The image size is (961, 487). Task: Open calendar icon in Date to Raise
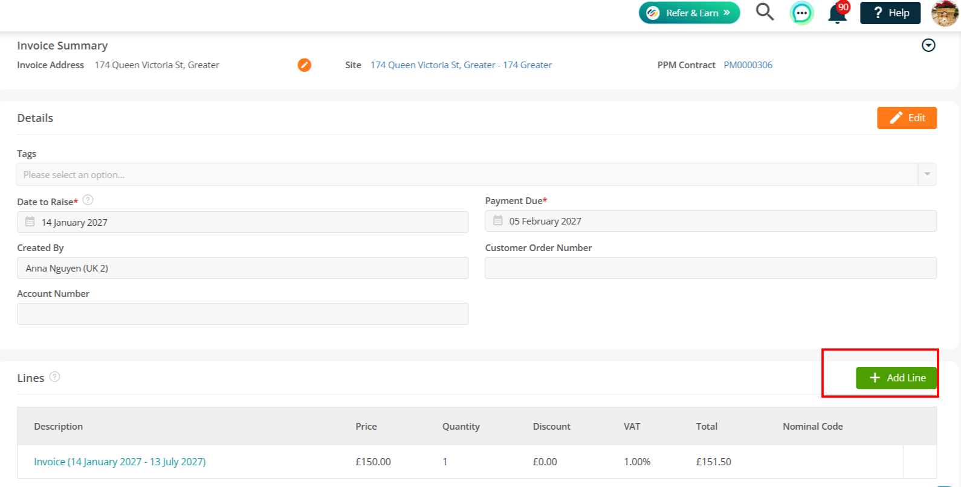(x=30, y=222)
